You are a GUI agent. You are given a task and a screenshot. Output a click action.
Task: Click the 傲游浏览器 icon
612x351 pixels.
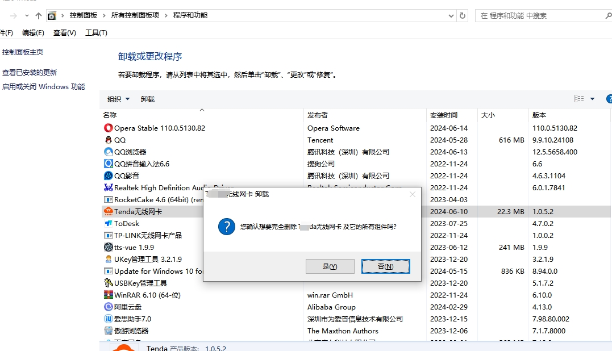click(108, 331)
